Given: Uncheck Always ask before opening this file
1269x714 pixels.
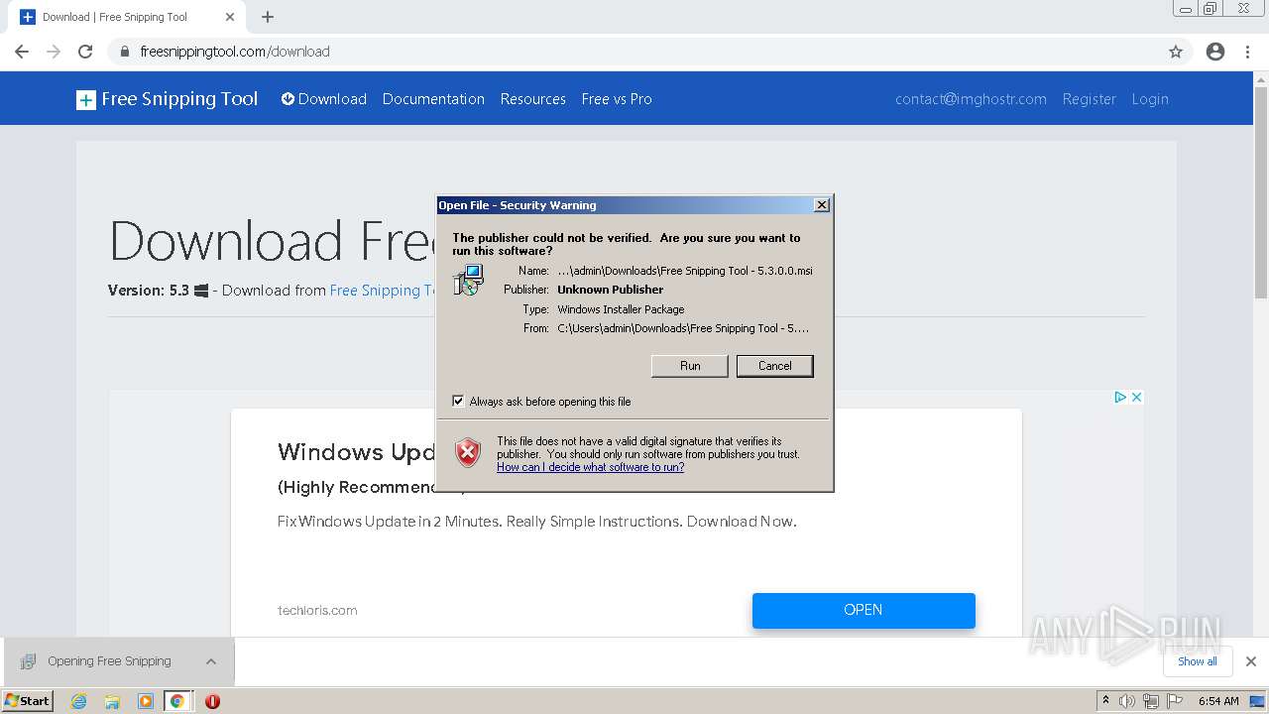Looking at the screenshot, I should coord(458,401).
